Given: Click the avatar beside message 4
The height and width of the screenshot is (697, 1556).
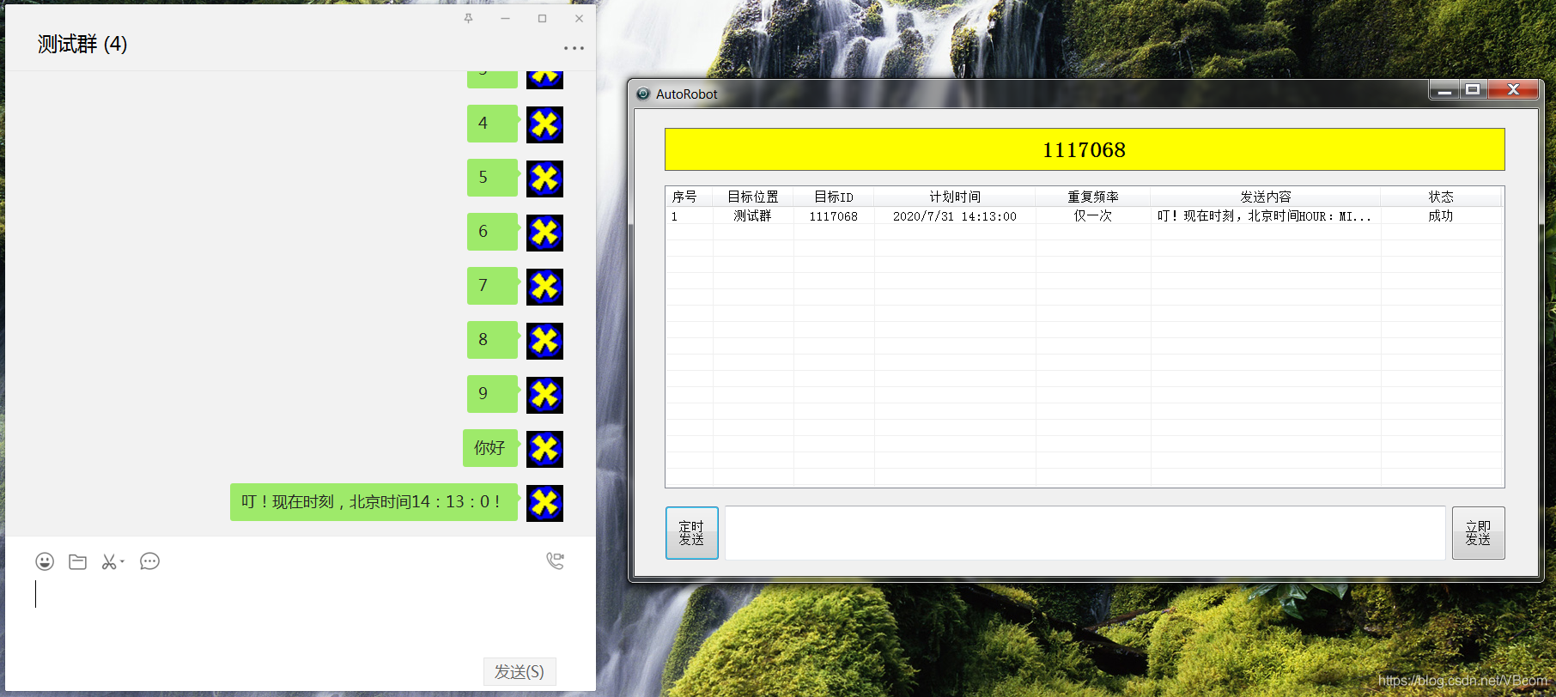Looking at the screenshot, I should click(x=544, y=124).
